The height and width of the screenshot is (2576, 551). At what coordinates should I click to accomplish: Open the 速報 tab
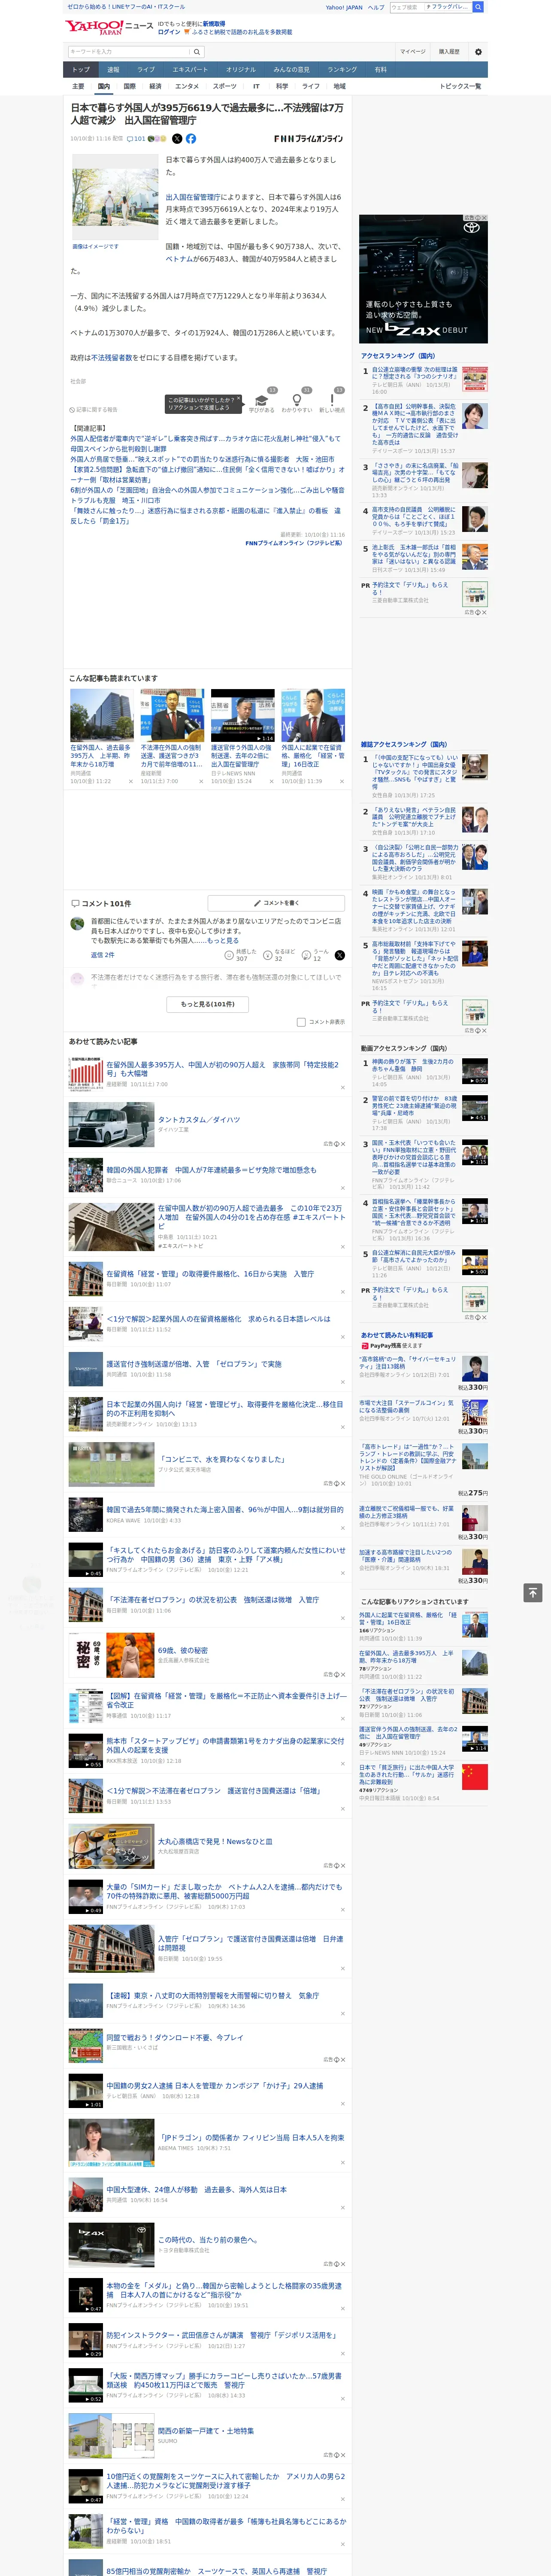point(113,70)
